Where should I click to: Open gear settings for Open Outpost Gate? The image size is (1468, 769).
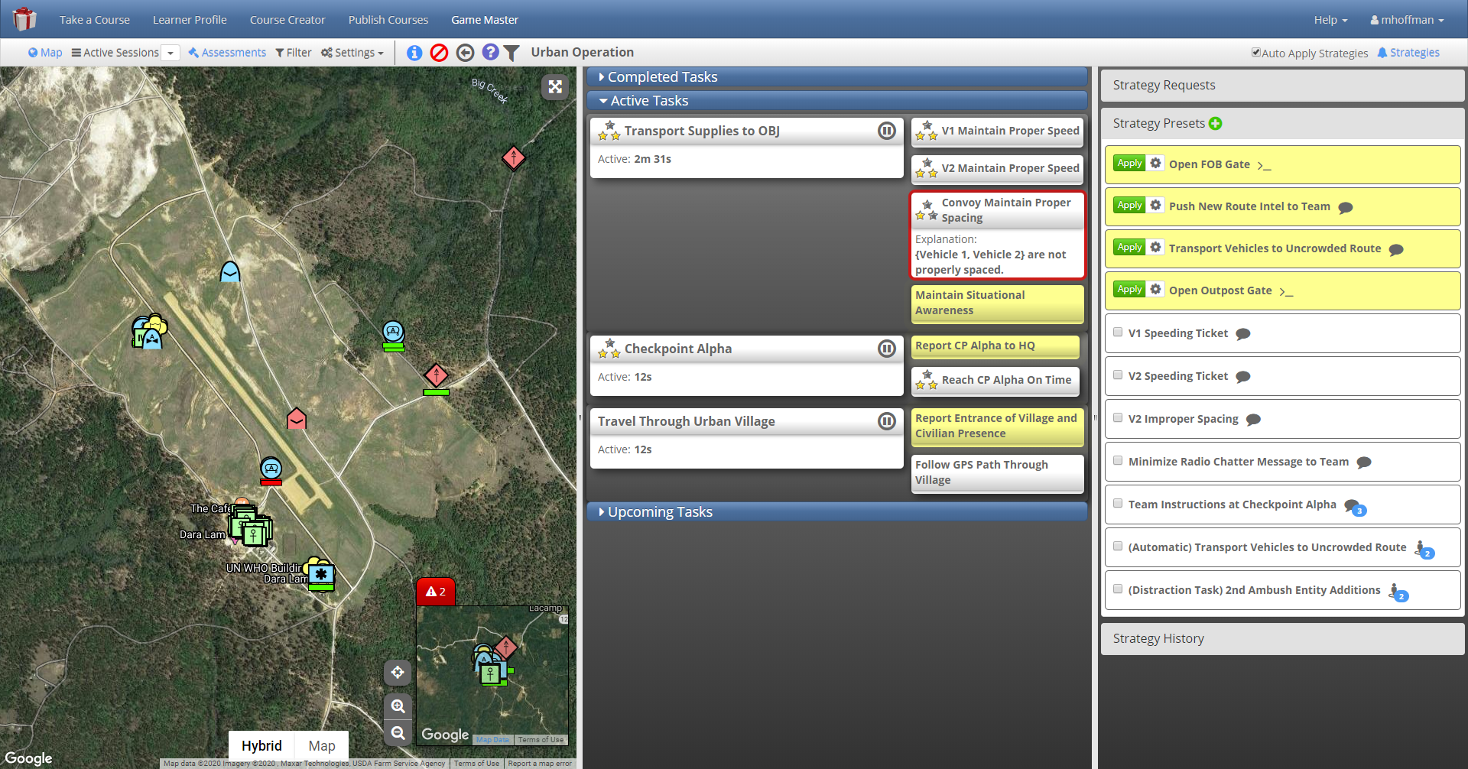1155,290
